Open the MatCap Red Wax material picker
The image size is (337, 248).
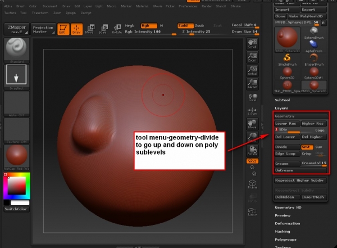coord(16,157)
